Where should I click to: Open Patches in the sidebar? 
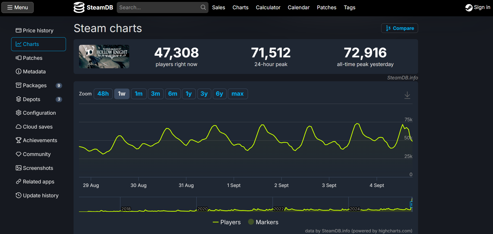pyautogui.click(x=38, y=58)
